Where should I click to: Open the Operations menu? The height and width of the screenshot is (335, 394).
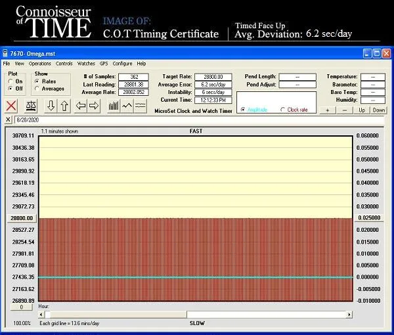coord(39,64)
